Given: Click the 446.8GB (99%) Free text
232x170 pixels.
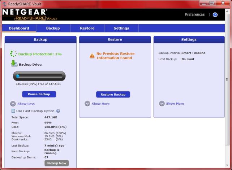Looking at the screenshot, I should [38, 84].
